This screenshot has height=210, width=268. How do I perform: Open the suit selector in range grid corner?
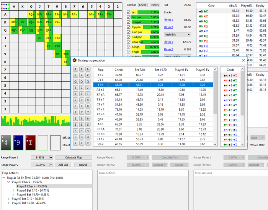point(5,6)
